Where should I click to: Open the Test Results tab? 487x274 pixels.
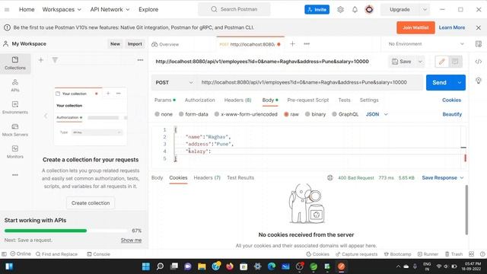240,177
